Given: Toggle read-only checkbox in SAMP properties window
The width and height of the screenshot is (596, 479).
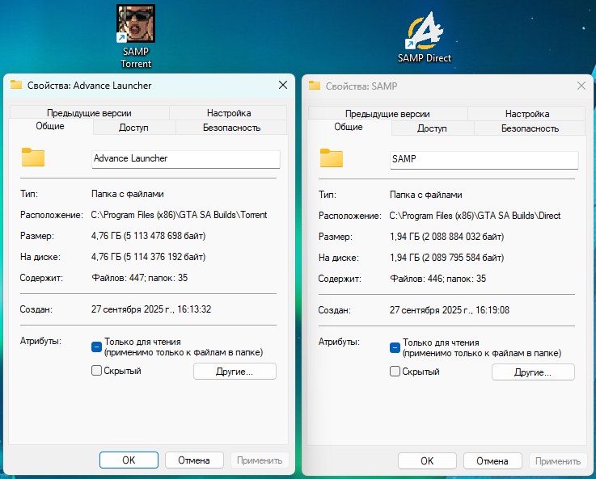Looking at the screenshot, I should pyautogui.click(x=395, y=347).
